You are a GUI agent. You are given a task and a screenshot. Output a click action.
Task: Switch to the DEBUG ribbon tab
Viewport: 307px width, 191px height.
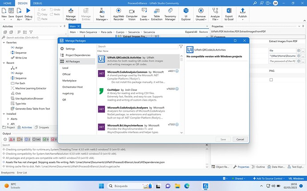point(37,3)
